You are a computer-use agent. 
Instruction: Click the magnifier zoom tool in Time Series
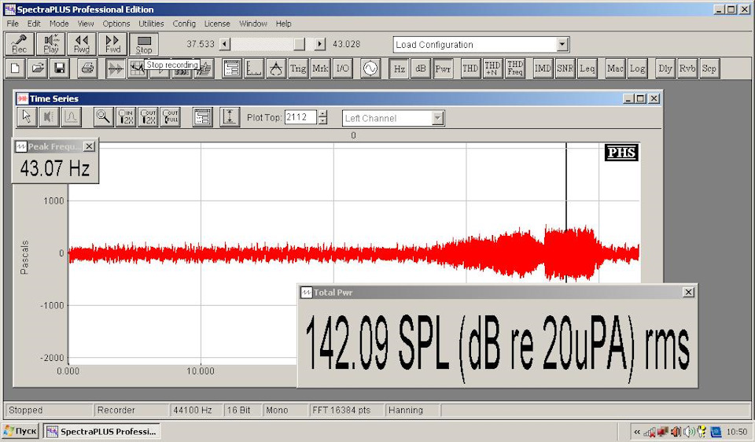click(x=104, y=117)
